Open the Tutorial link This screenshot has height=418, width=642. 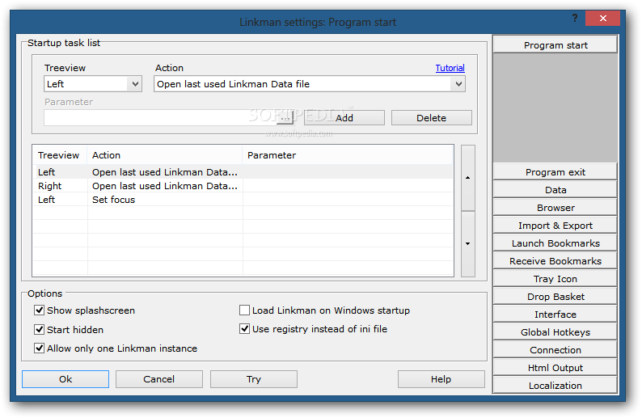point(450,68)
